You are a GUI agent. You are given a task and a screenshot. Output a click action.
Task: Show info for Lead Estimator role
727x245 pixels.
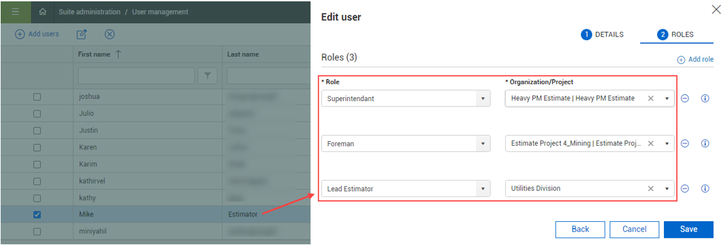click(705, 189)
